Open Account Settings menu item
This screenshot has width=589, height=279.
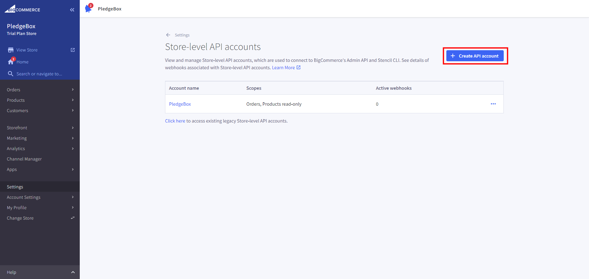[24, 197]
